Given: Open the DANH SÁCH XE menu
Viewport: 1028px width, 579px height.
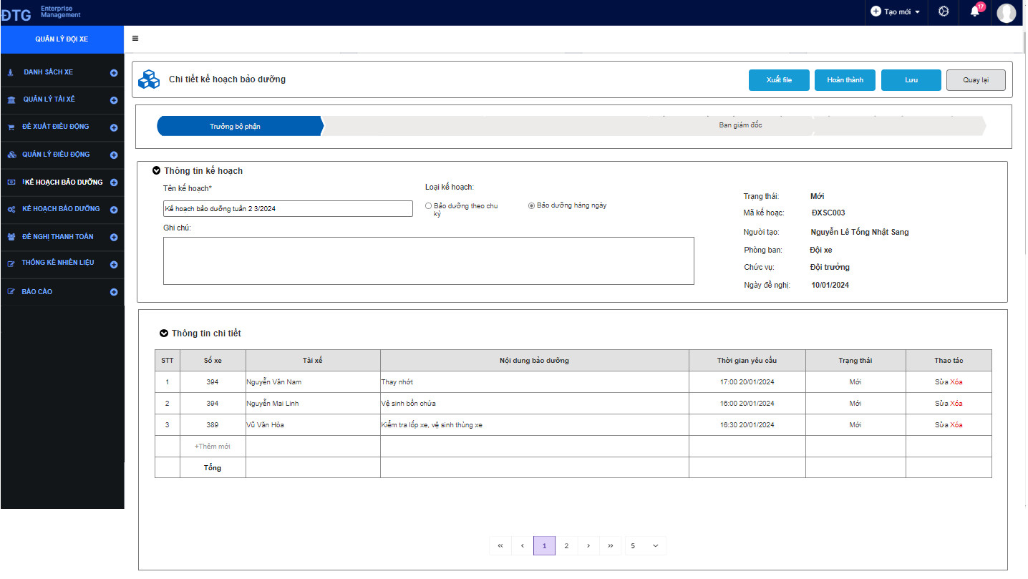Looking at the screenshot, I should 48,72.
